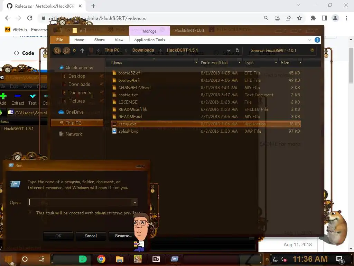The width and height of the screenshot is (354, 266).
Task: Open the Application Tools ribbon tab
Action: [x=149, y=40]
